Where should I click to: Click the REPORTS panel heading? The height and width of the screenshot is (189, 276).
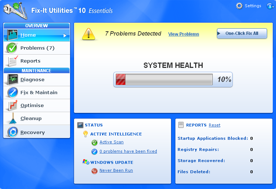(196, 125)
